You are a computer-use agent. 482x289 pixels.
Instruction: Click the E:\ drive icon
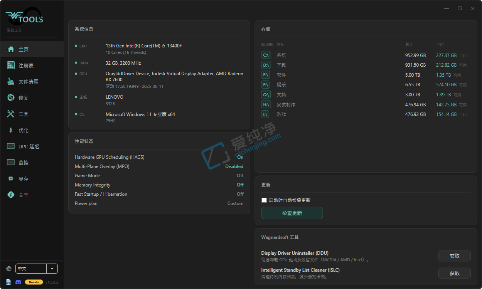[x=266, y=75]
